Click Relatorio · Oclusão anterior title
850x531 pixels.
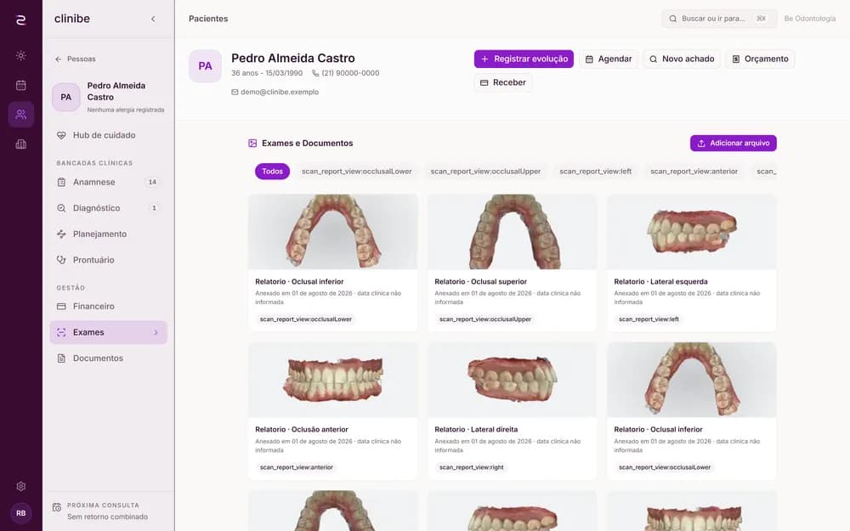point(302,430)
